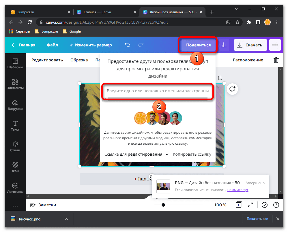This screenshot has height=232, width=288.
Task: Switch to the Главная — Canva tab
Action: pyautogui.click(x=106, y=12)
